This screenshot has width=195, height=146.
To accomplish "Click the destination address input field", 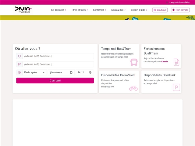I will coord(58,64).
